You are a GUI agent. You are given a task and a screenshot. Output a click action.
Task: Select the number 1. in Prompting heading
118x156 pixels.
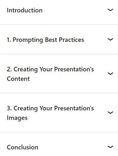[9, 40]
